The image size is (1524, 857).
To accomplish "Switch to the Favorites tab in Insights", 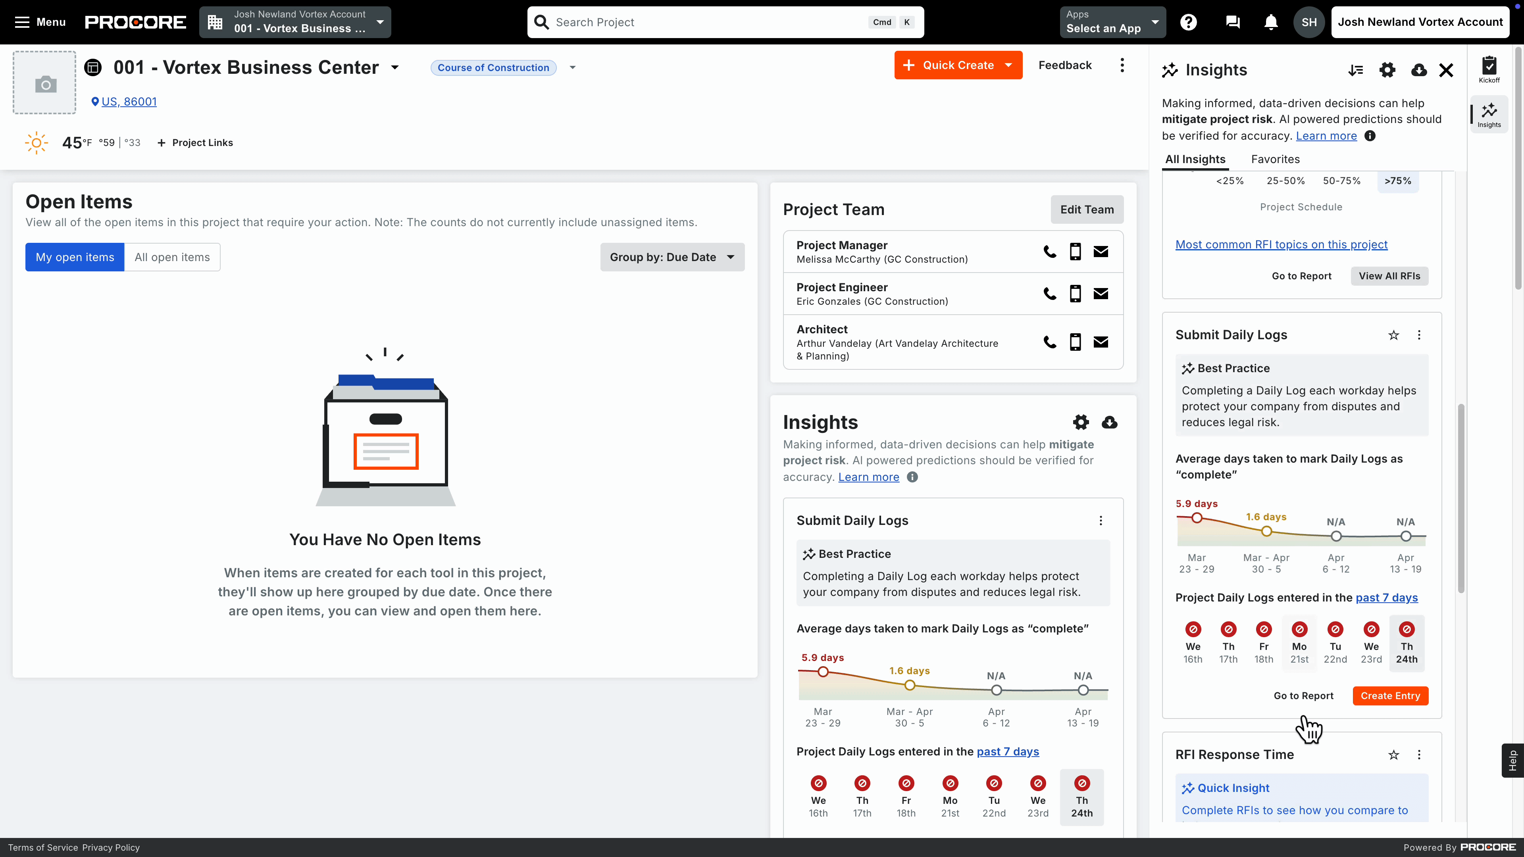I will click(1275, 159).
